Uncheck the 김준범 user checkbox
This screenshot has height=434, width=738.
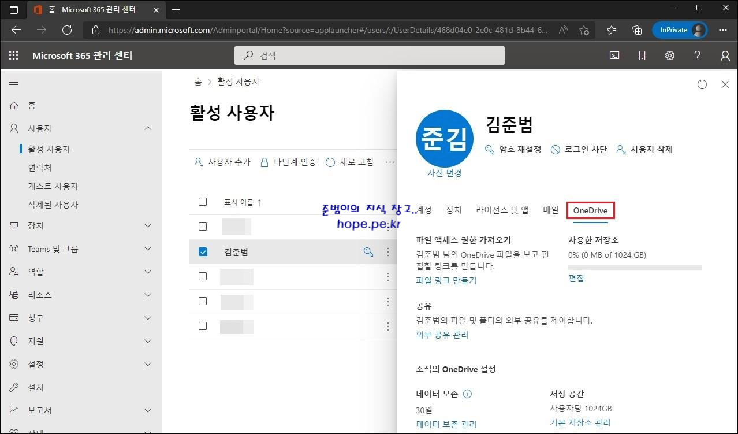(203, 252)
